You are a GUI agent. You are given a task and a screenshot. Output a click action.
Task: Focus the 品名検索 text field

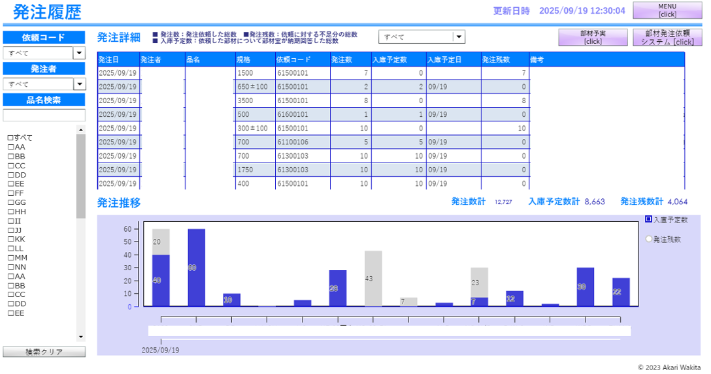[x=44, y=115]
